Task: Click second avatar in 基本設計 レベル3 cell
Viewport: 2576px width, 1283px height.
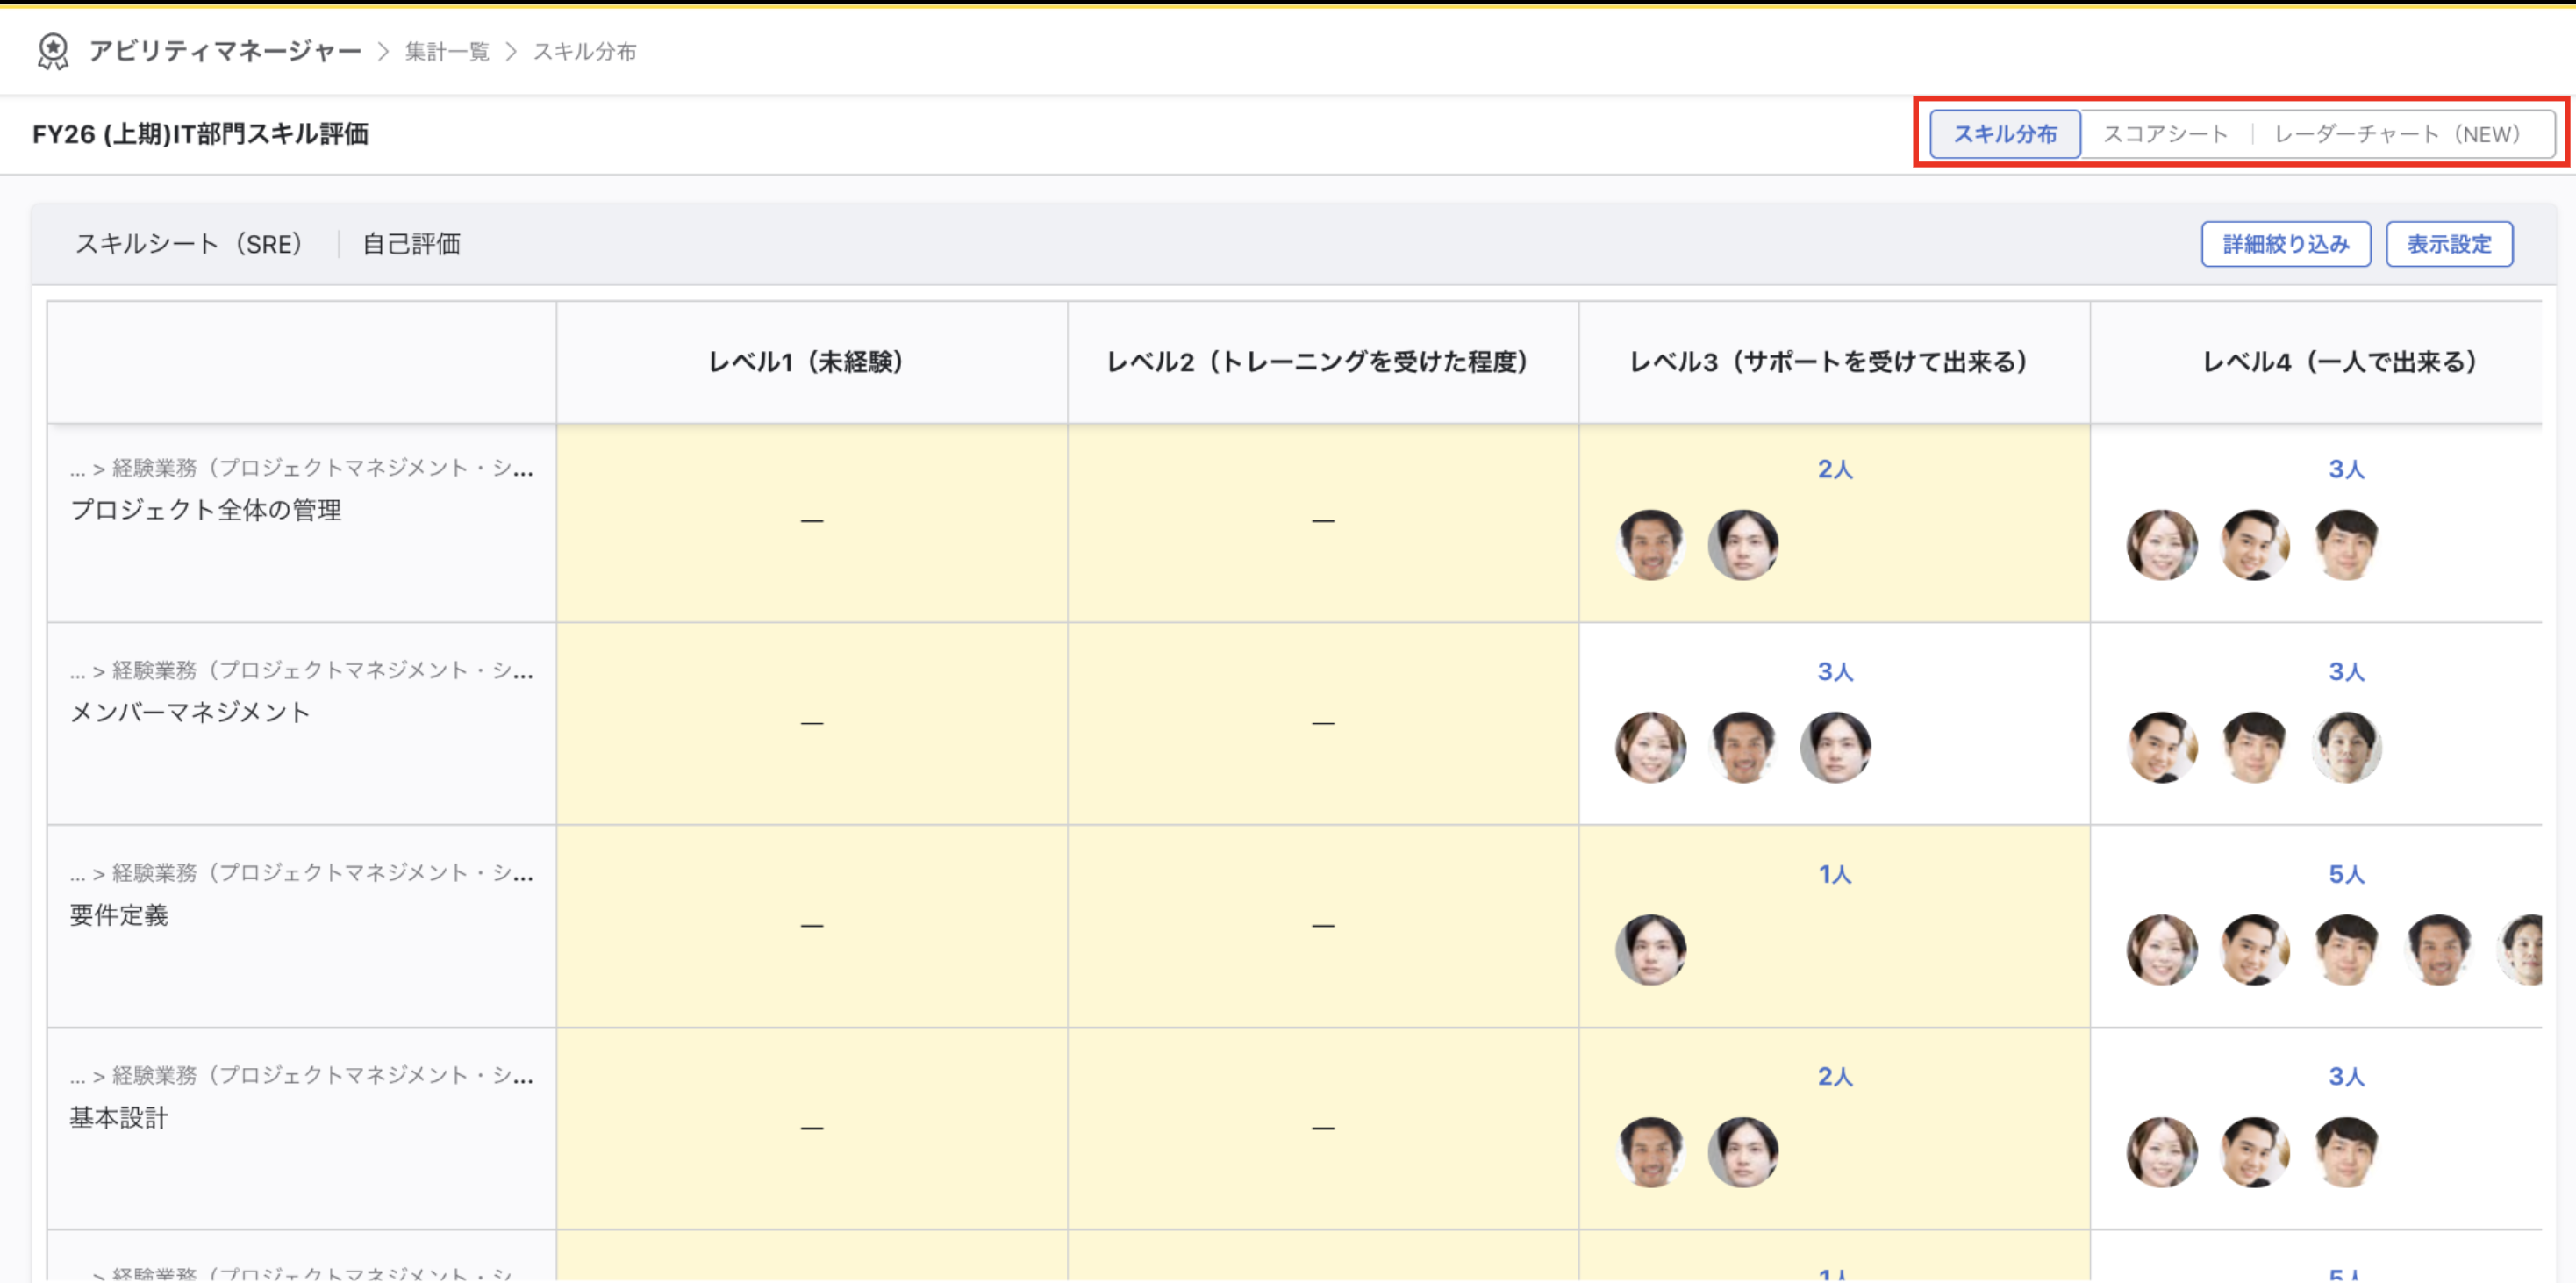Action: point(1743,1152)
